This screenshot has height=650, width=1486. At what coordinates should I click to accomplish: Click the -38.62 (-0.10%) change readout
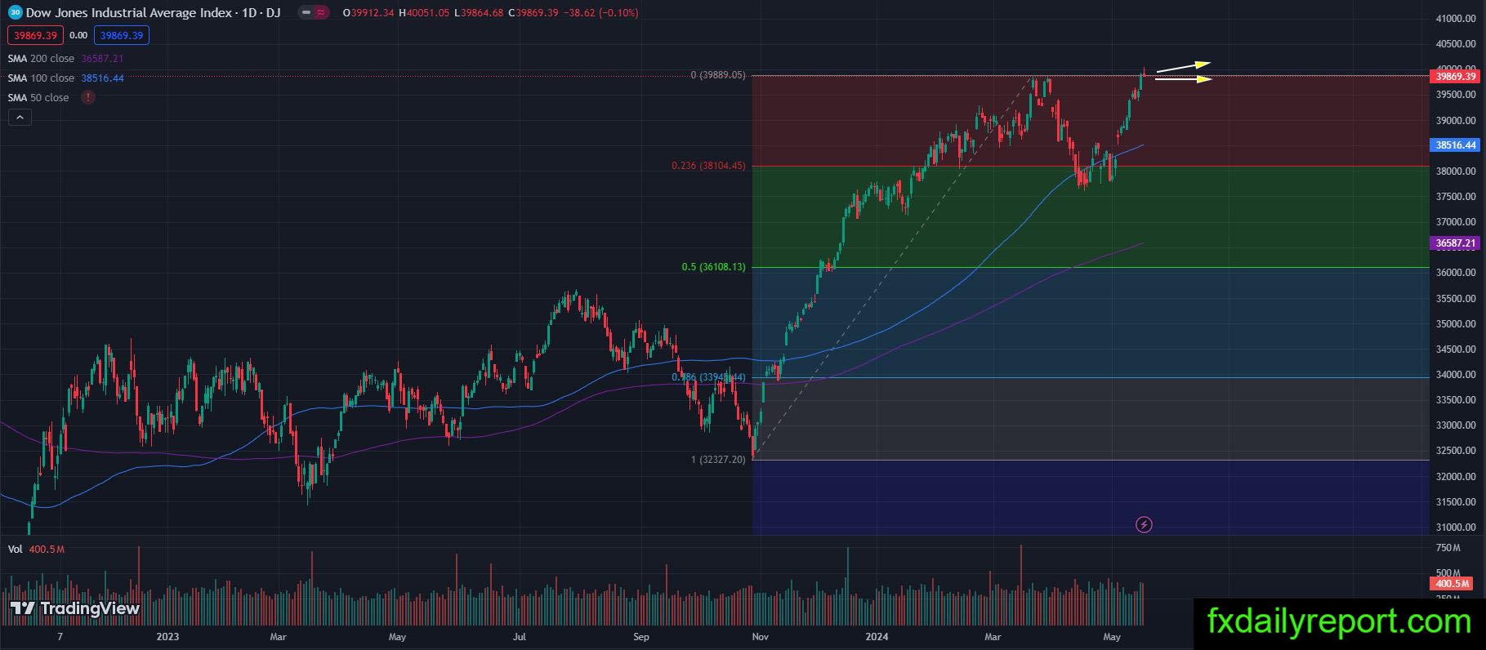(600, 13)
